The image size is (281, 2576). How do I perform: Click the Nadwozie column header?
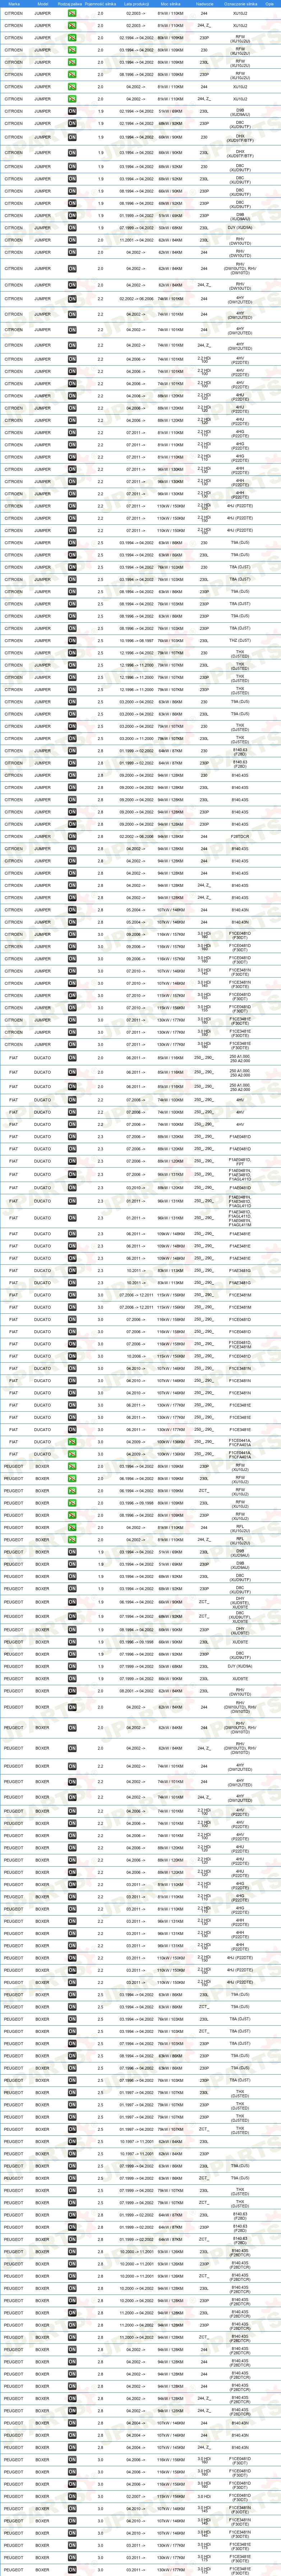pos(204,4)
